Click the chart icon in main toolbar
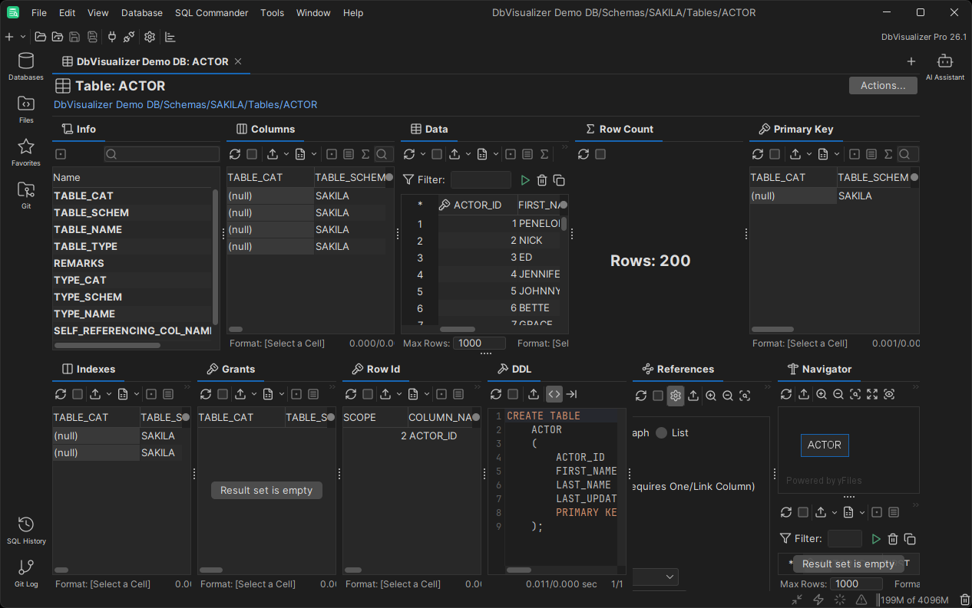 (x=170, y=37)
